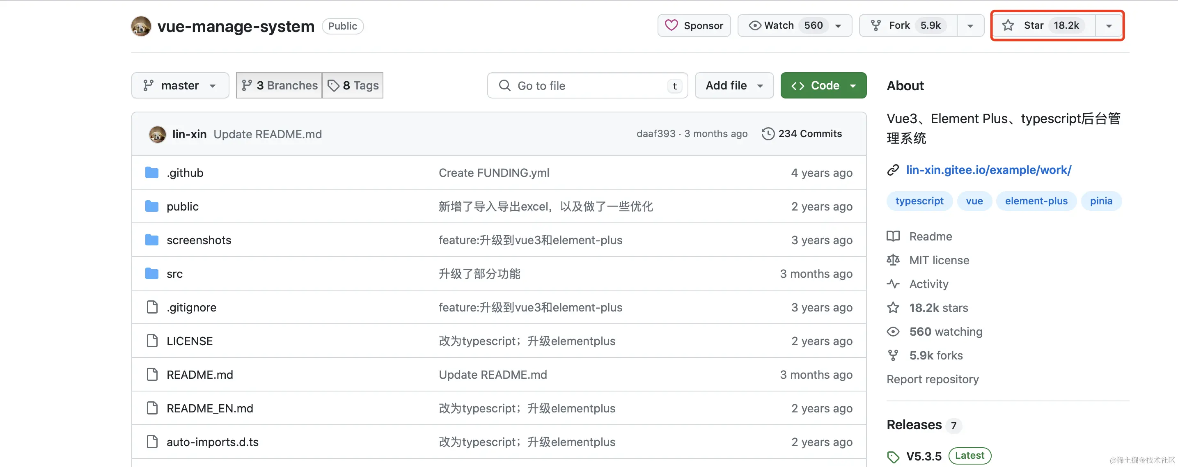Click the Sponsor heart icon

coord(671,25)
